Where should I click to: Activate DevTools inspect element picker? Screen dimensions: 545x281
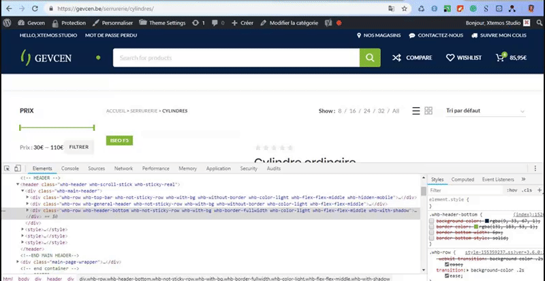pyautogui.click(x=7, y=168)
